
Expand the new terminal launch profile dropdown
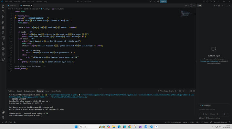pos(177,91)
